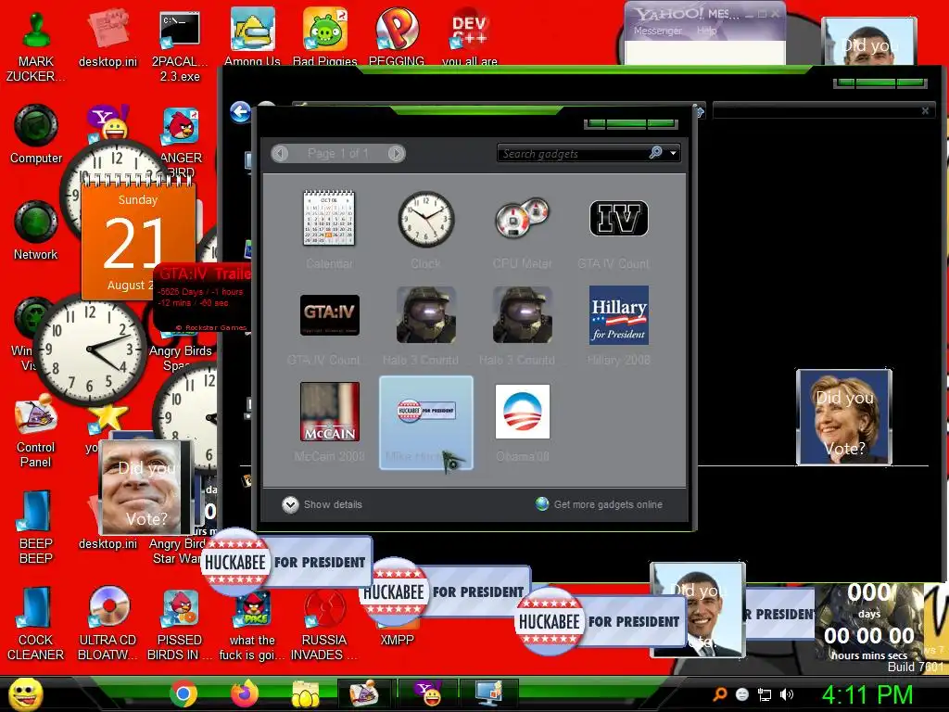The height and width of the screenshot is (712, 949).
Task: Open the Help menu in Yahoo Messenger
Action: pos(706,31)
